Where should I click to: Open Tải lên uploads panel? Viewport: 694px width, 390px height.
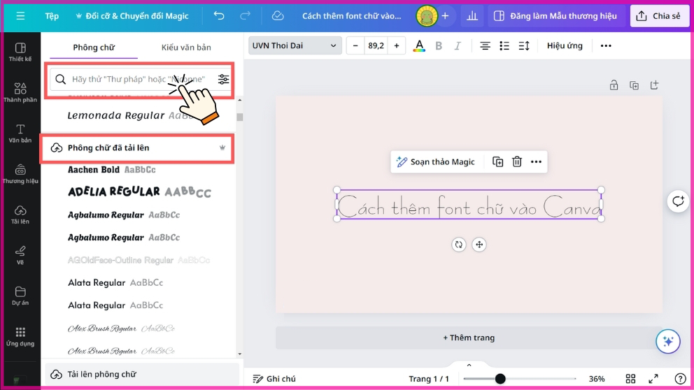[x=20, y=215]
